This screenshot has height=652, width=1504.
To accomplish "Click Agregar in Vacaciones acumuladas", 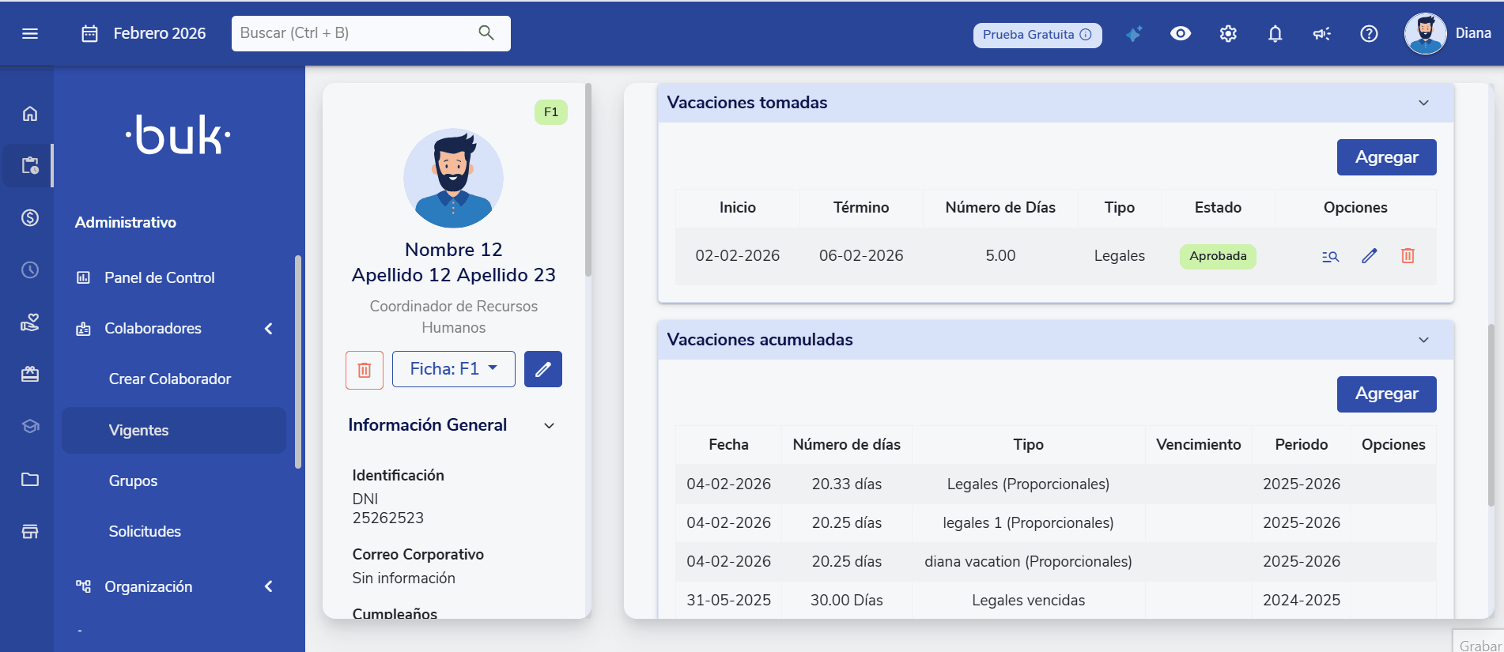I will pos(1386,394).
